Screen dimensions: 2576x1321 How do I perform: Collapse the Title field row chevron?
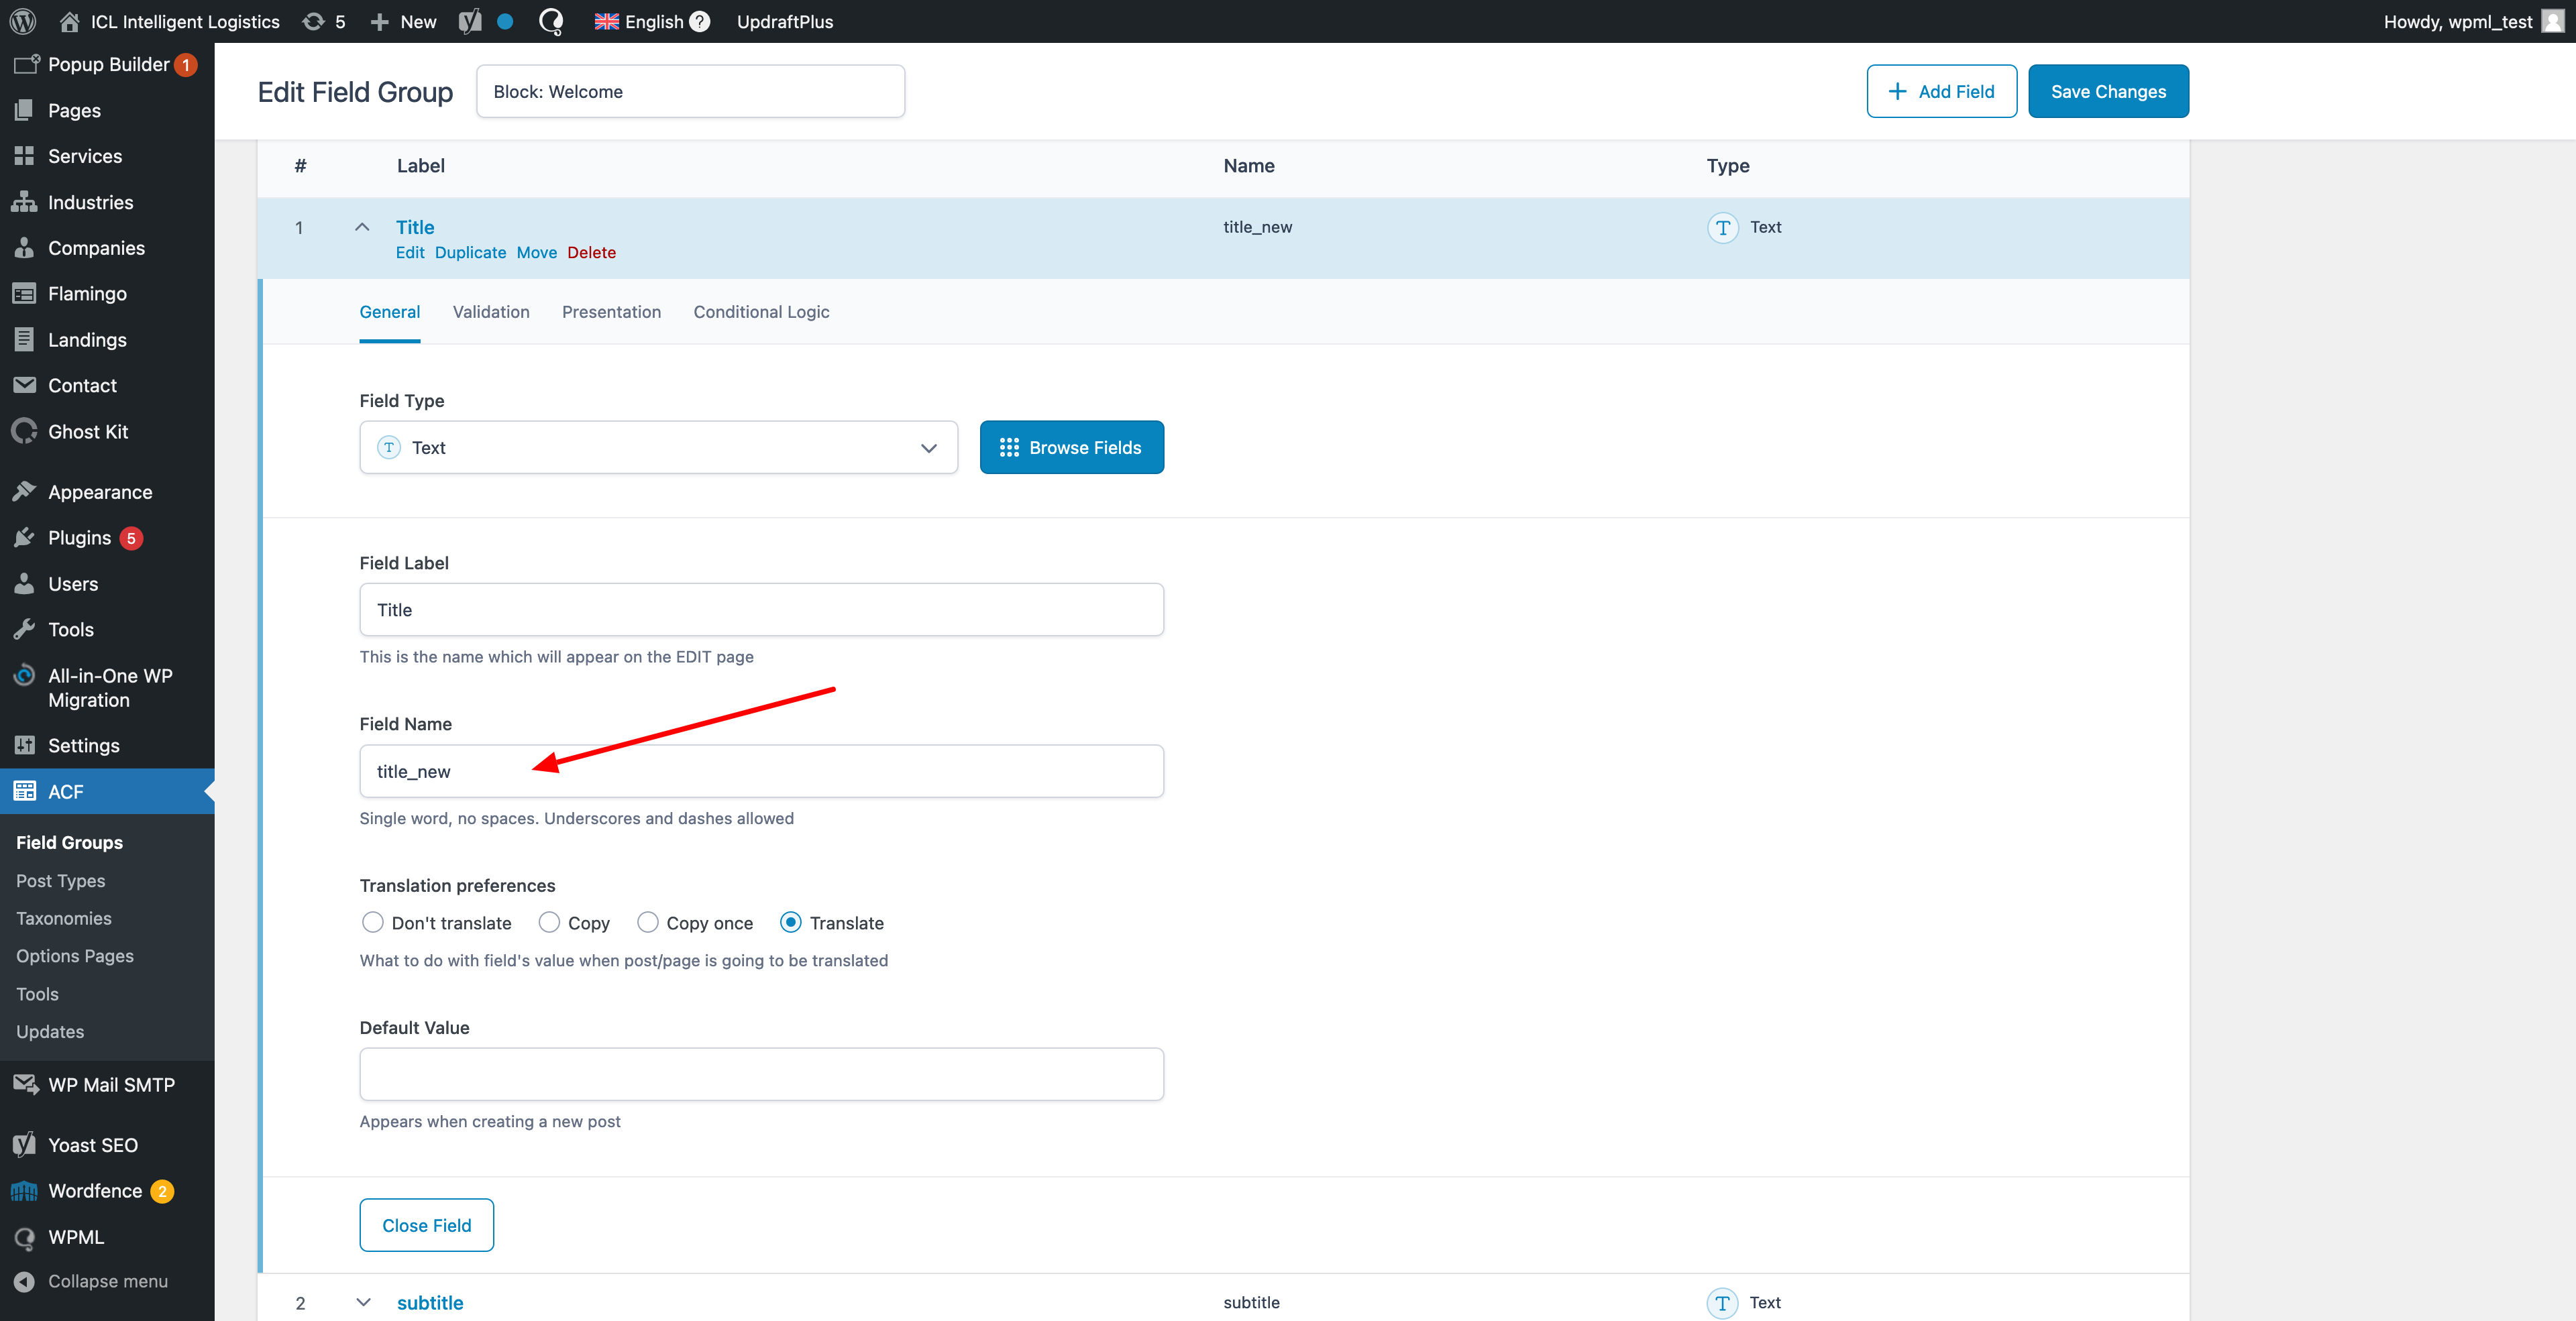point(362,227)
